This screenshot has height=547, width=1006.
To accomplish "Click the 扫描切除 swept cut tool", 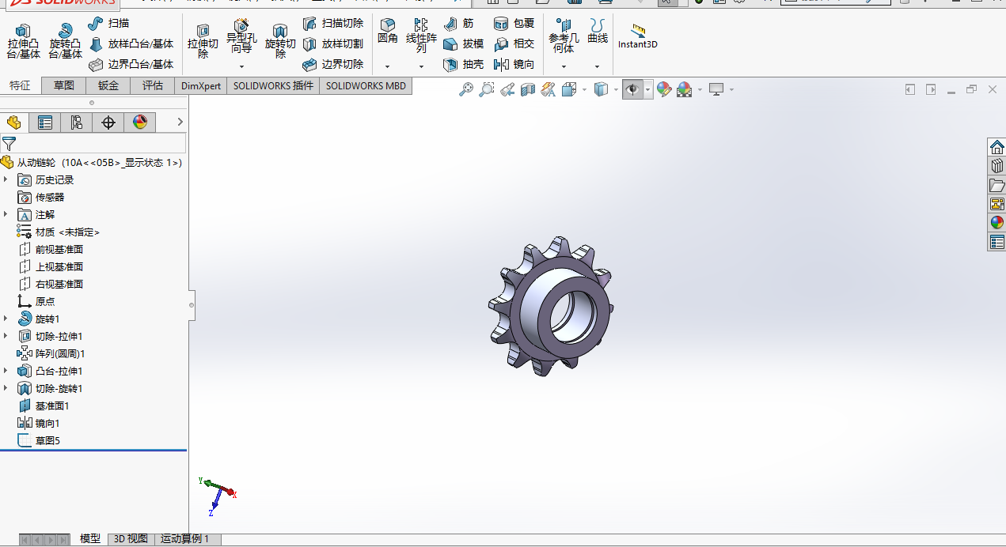I will click(x=333, y=23).
